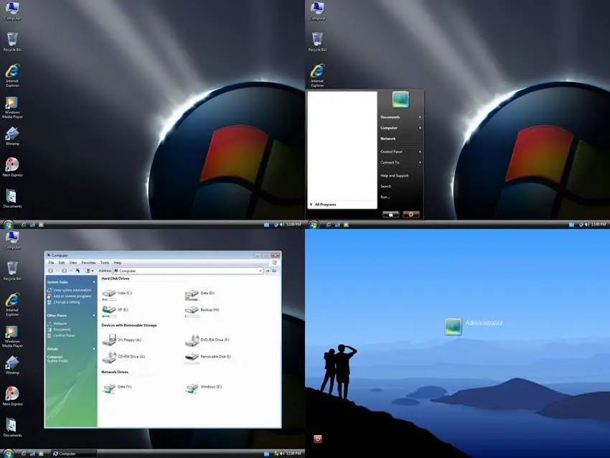Select Windows Media Player icon beside Computer window

pos(12,336)
